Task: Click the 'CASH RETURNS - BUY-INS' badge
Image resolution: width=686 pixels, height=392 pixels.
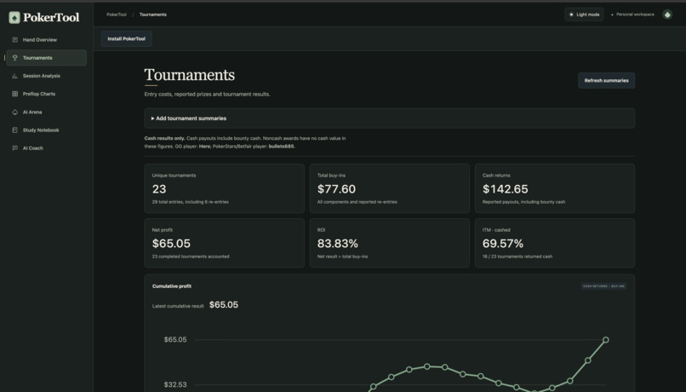Action: [603, 286]
